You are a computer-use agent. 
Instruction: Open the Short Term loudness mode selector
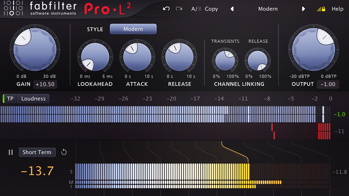pyautogui.click(x=37, y=152)
